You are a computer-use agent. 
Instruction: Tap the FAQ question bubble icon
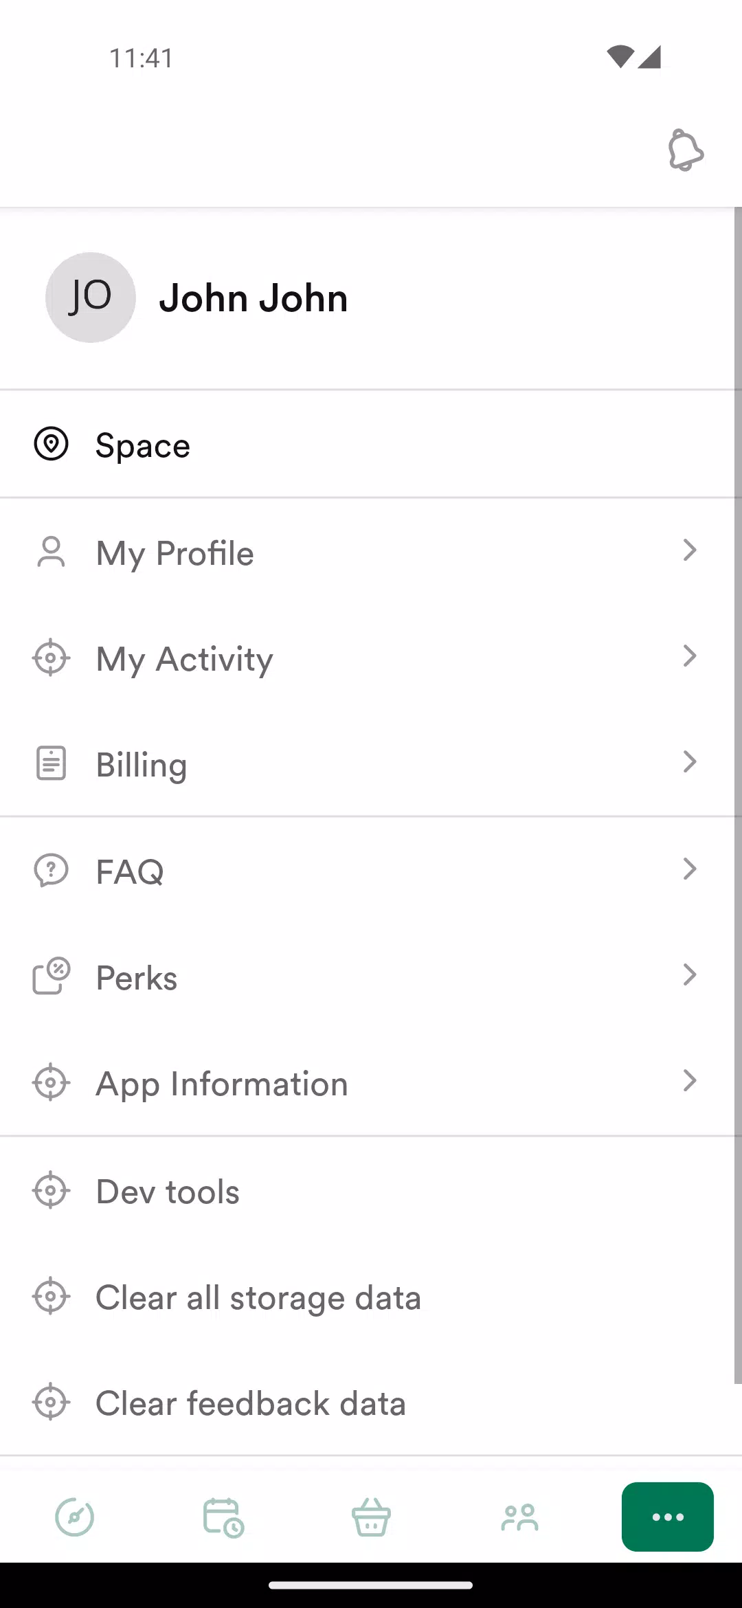tap(51, 871)
